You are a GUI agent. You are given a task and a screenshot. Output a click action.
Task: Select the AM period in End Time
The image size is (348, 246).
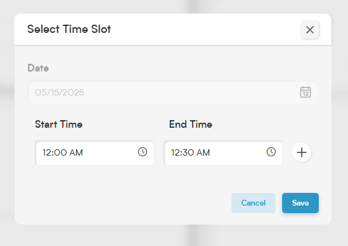pyautogui.click(x=203, y=152)
